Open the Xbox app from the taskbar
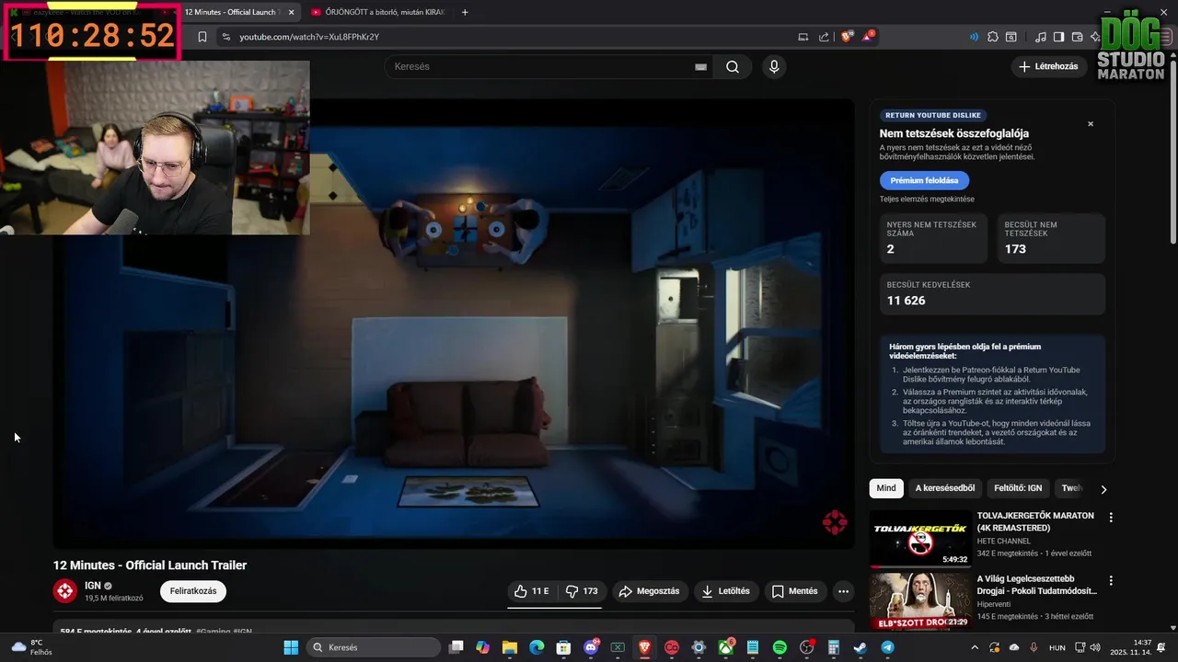The height and width of the screenshot is (662, 1178). (x=726, y=647)
